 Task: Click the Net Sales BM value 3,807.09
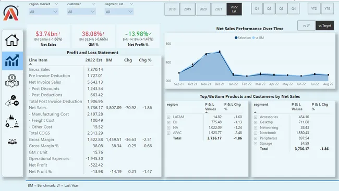[114, 108]
